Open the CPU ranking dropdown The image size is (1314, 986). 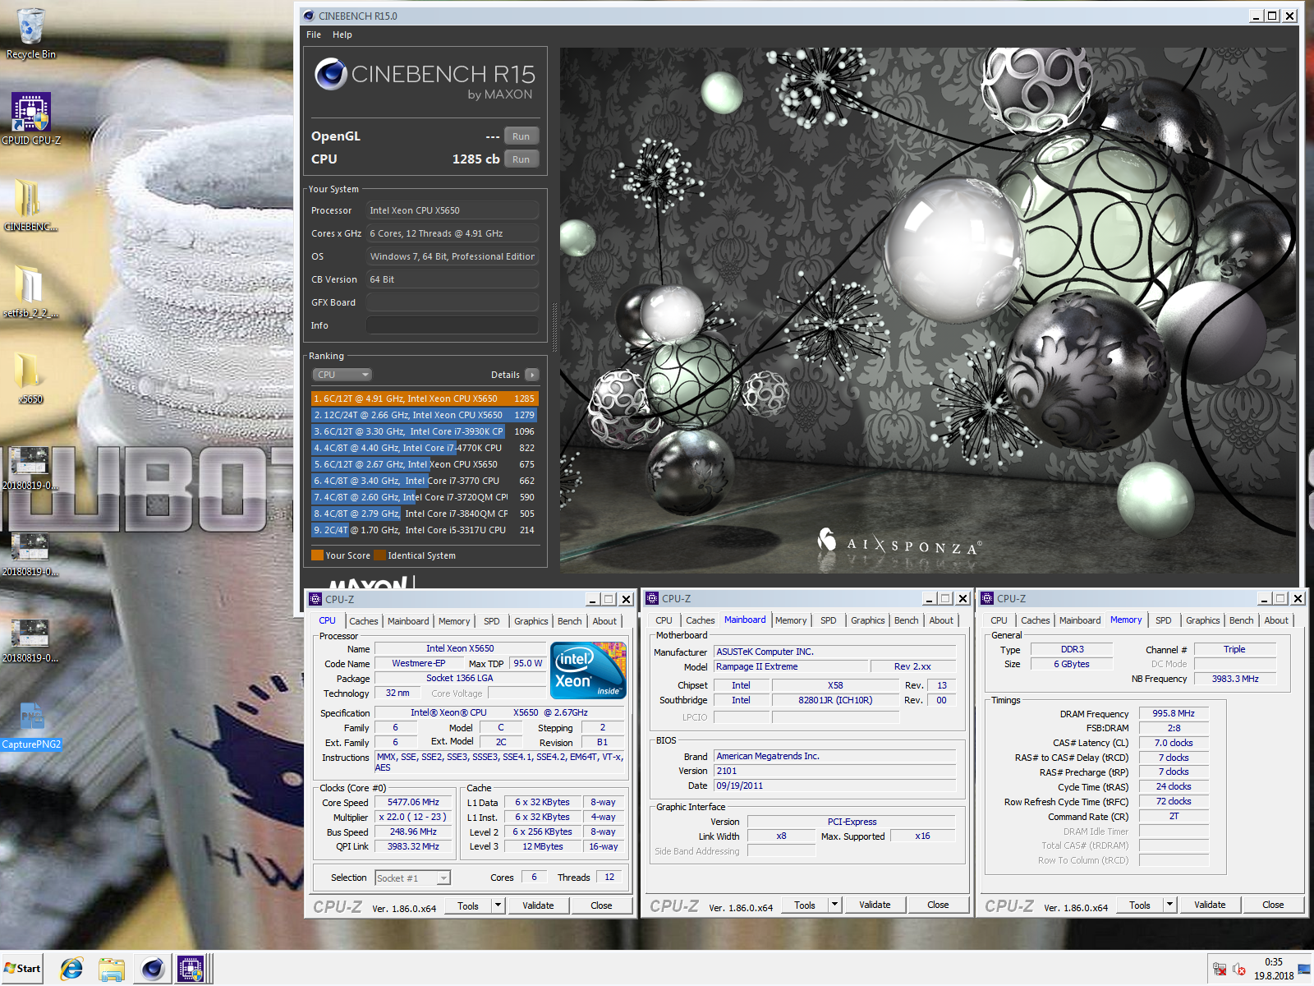click(x=342, y=375)
